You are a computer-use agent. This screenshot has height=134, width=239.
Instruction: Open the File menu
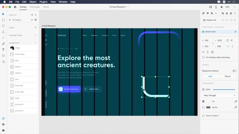point(17,2)
